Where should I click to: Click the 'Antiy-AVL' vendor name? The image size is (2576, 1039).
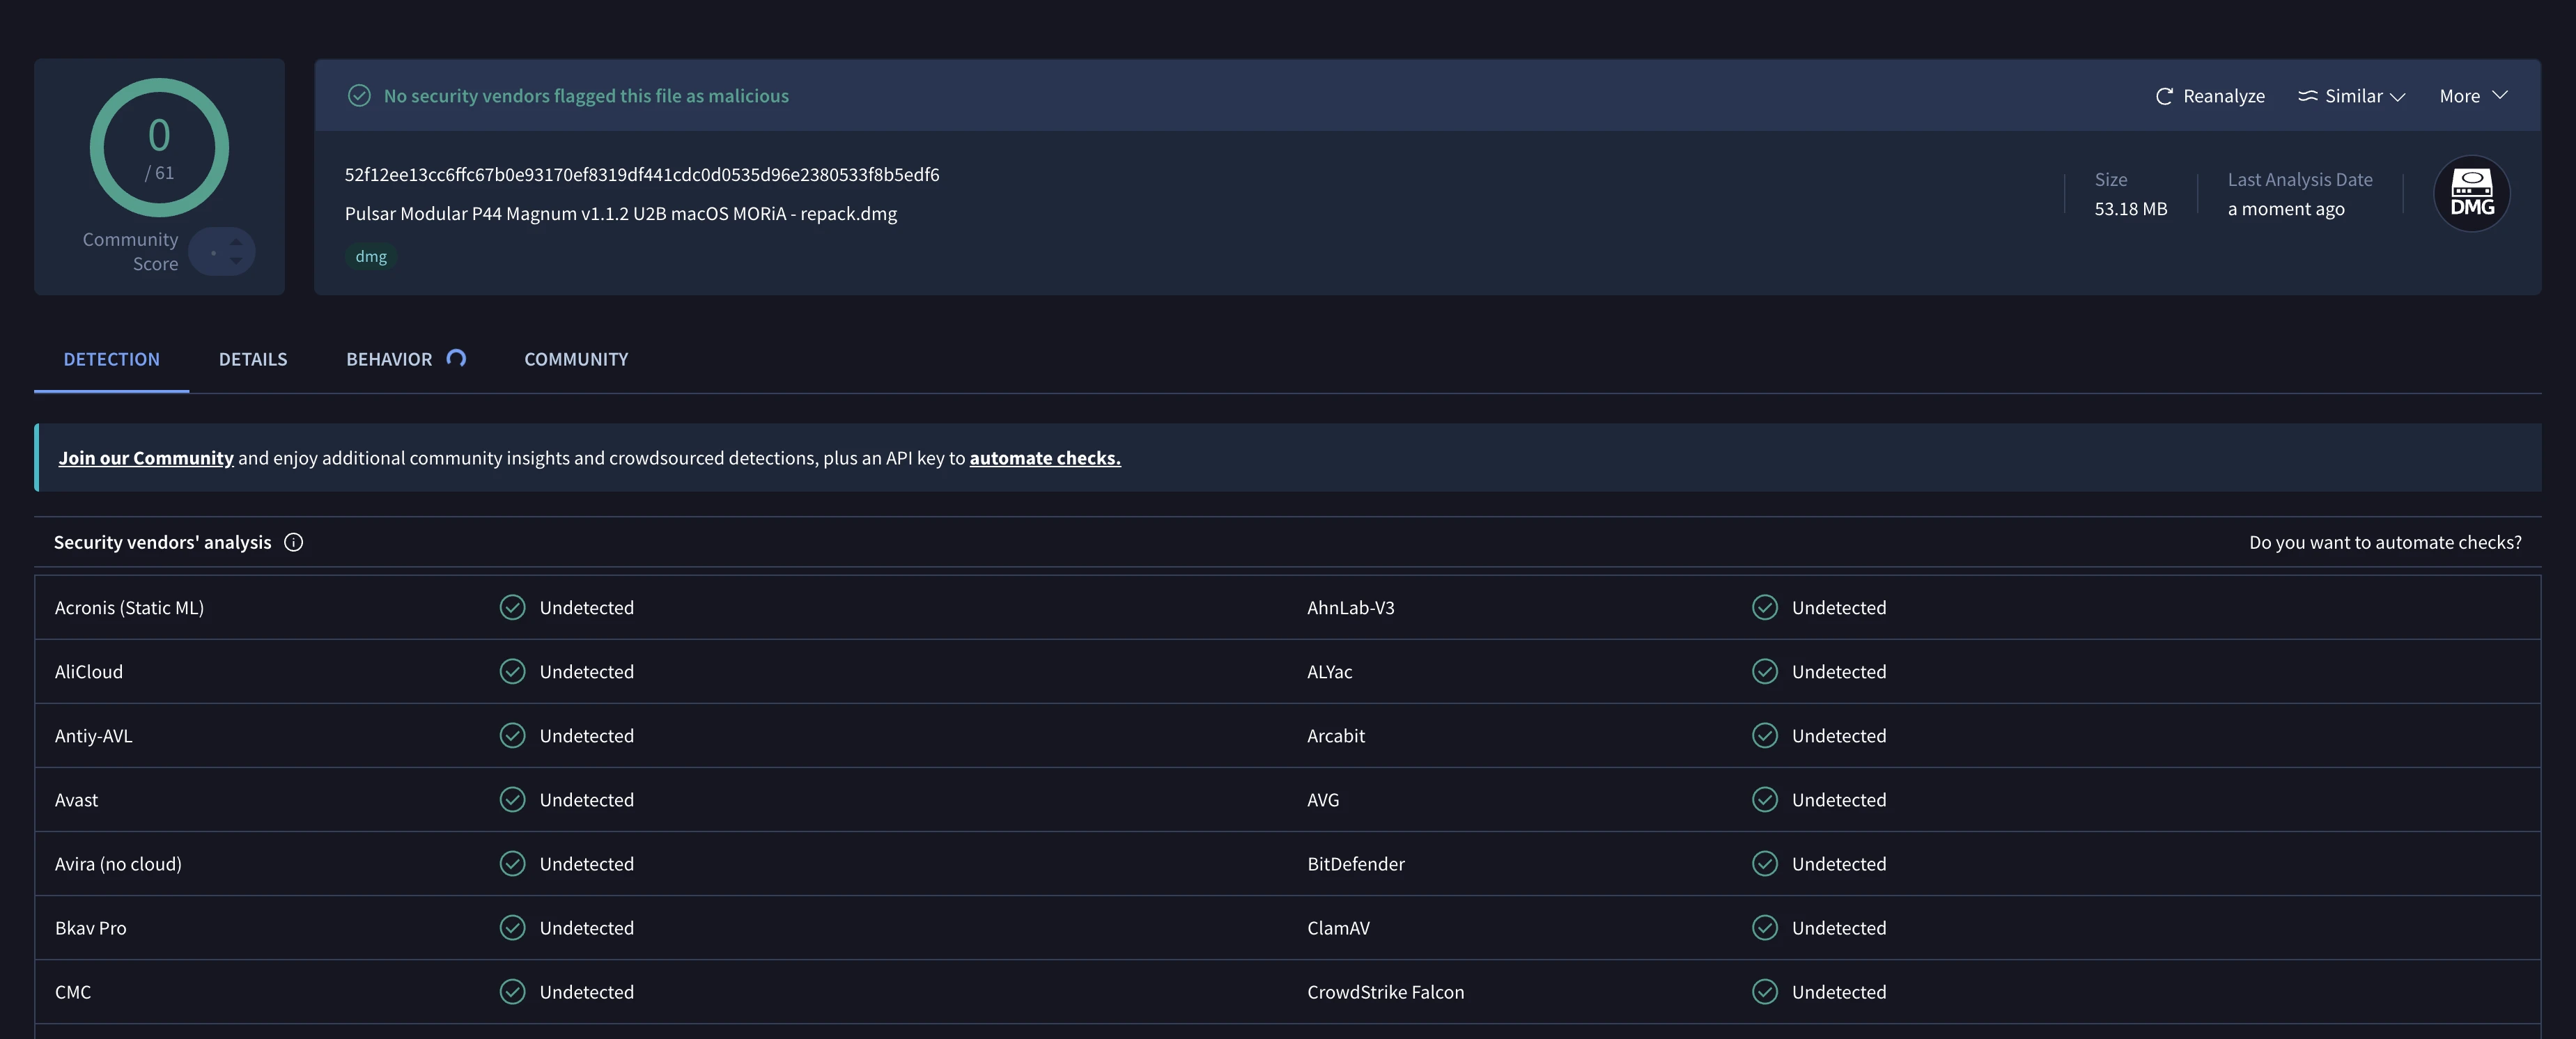pyautogui.click(x=93, y=736)
